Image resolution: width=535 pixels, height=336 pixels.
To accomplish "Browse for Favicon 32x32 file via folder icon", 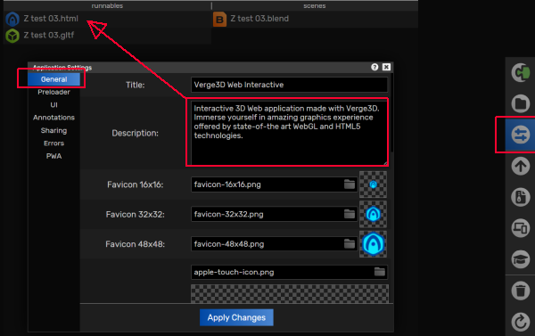I will [x=350, y=214].
